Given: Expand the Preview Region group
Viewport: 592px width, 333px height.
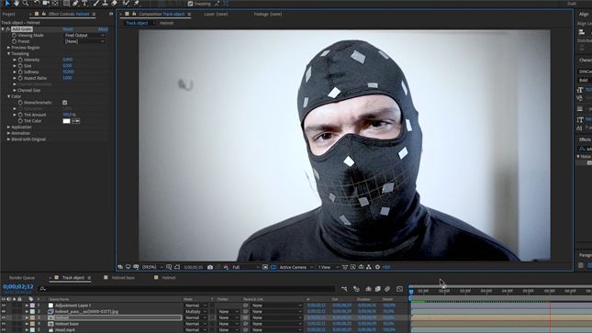Looking at the screenshot, I should [8, 48].
